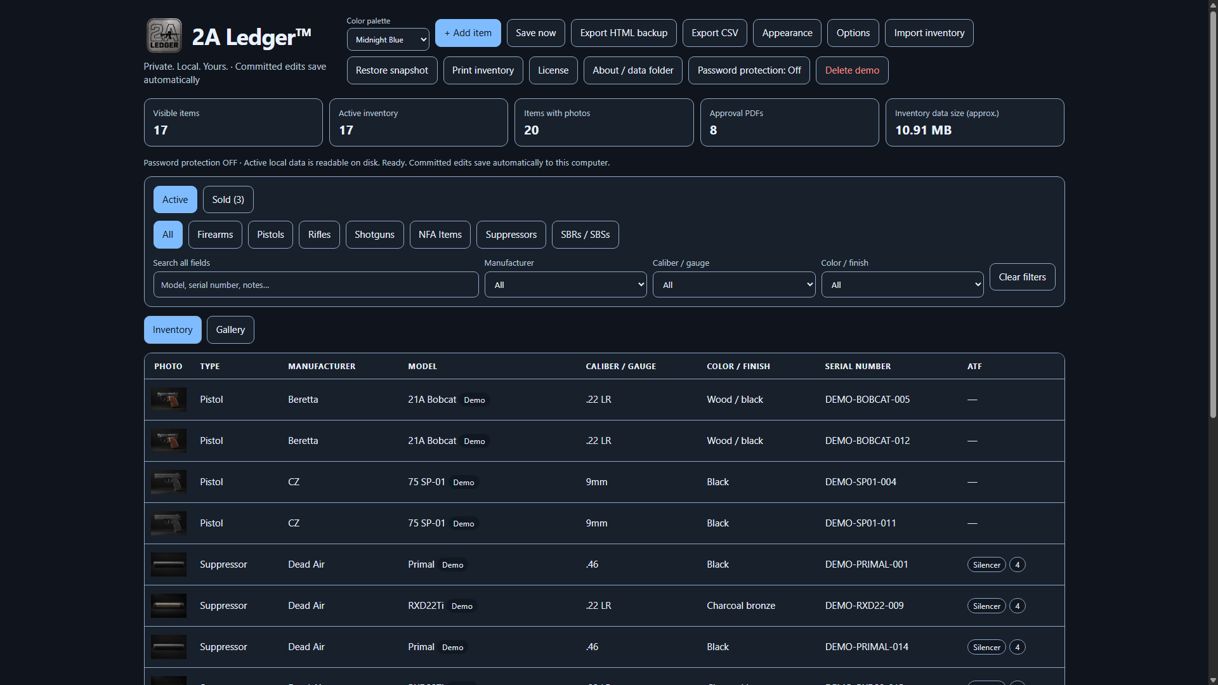Click Silencer badge on DEMO-PRIMAL-014 row
Image resolution: width=1218 pixels, height=685 pixels.
pyautogui.click(x=986, y=647)
